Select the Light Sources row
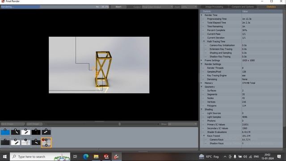Viewport: 286px width, 161px height. (241, 113)
